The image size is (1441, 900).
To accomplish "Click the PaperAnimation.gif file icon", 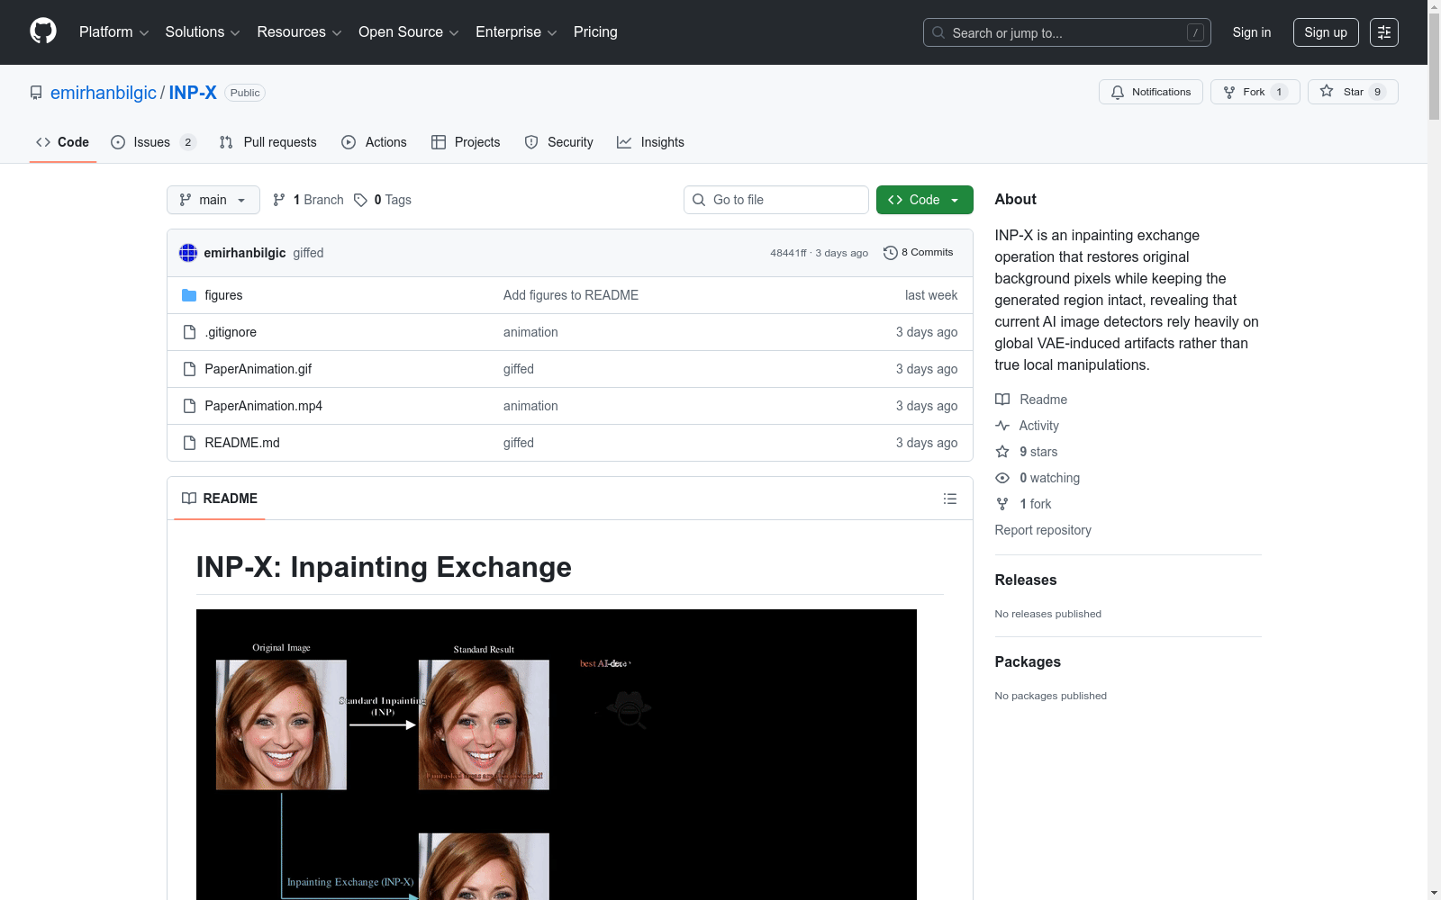I will coord(189,369).
